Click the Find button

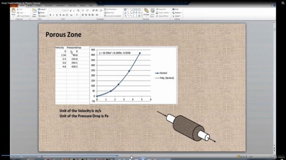point(176,9)
